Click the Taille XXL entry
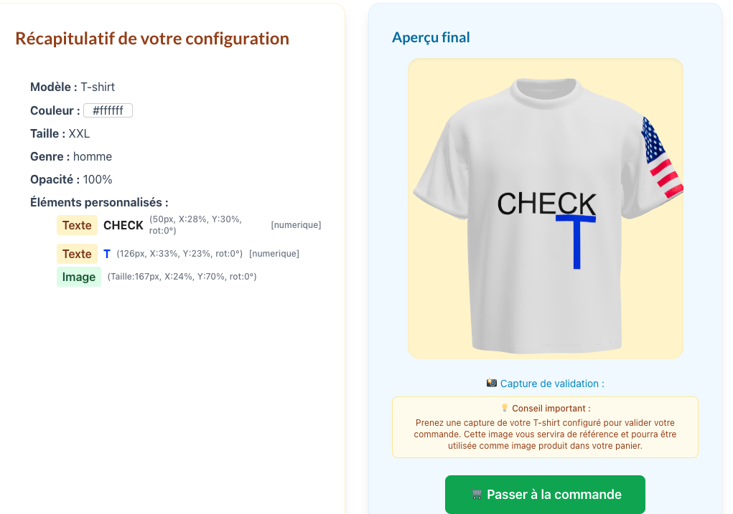 point(60,133)
